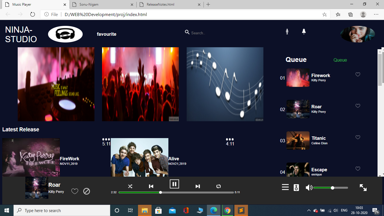This screenshot has width=384, height=216.
Task: Heart the current song in player bar
Action: tap(75, 191)
